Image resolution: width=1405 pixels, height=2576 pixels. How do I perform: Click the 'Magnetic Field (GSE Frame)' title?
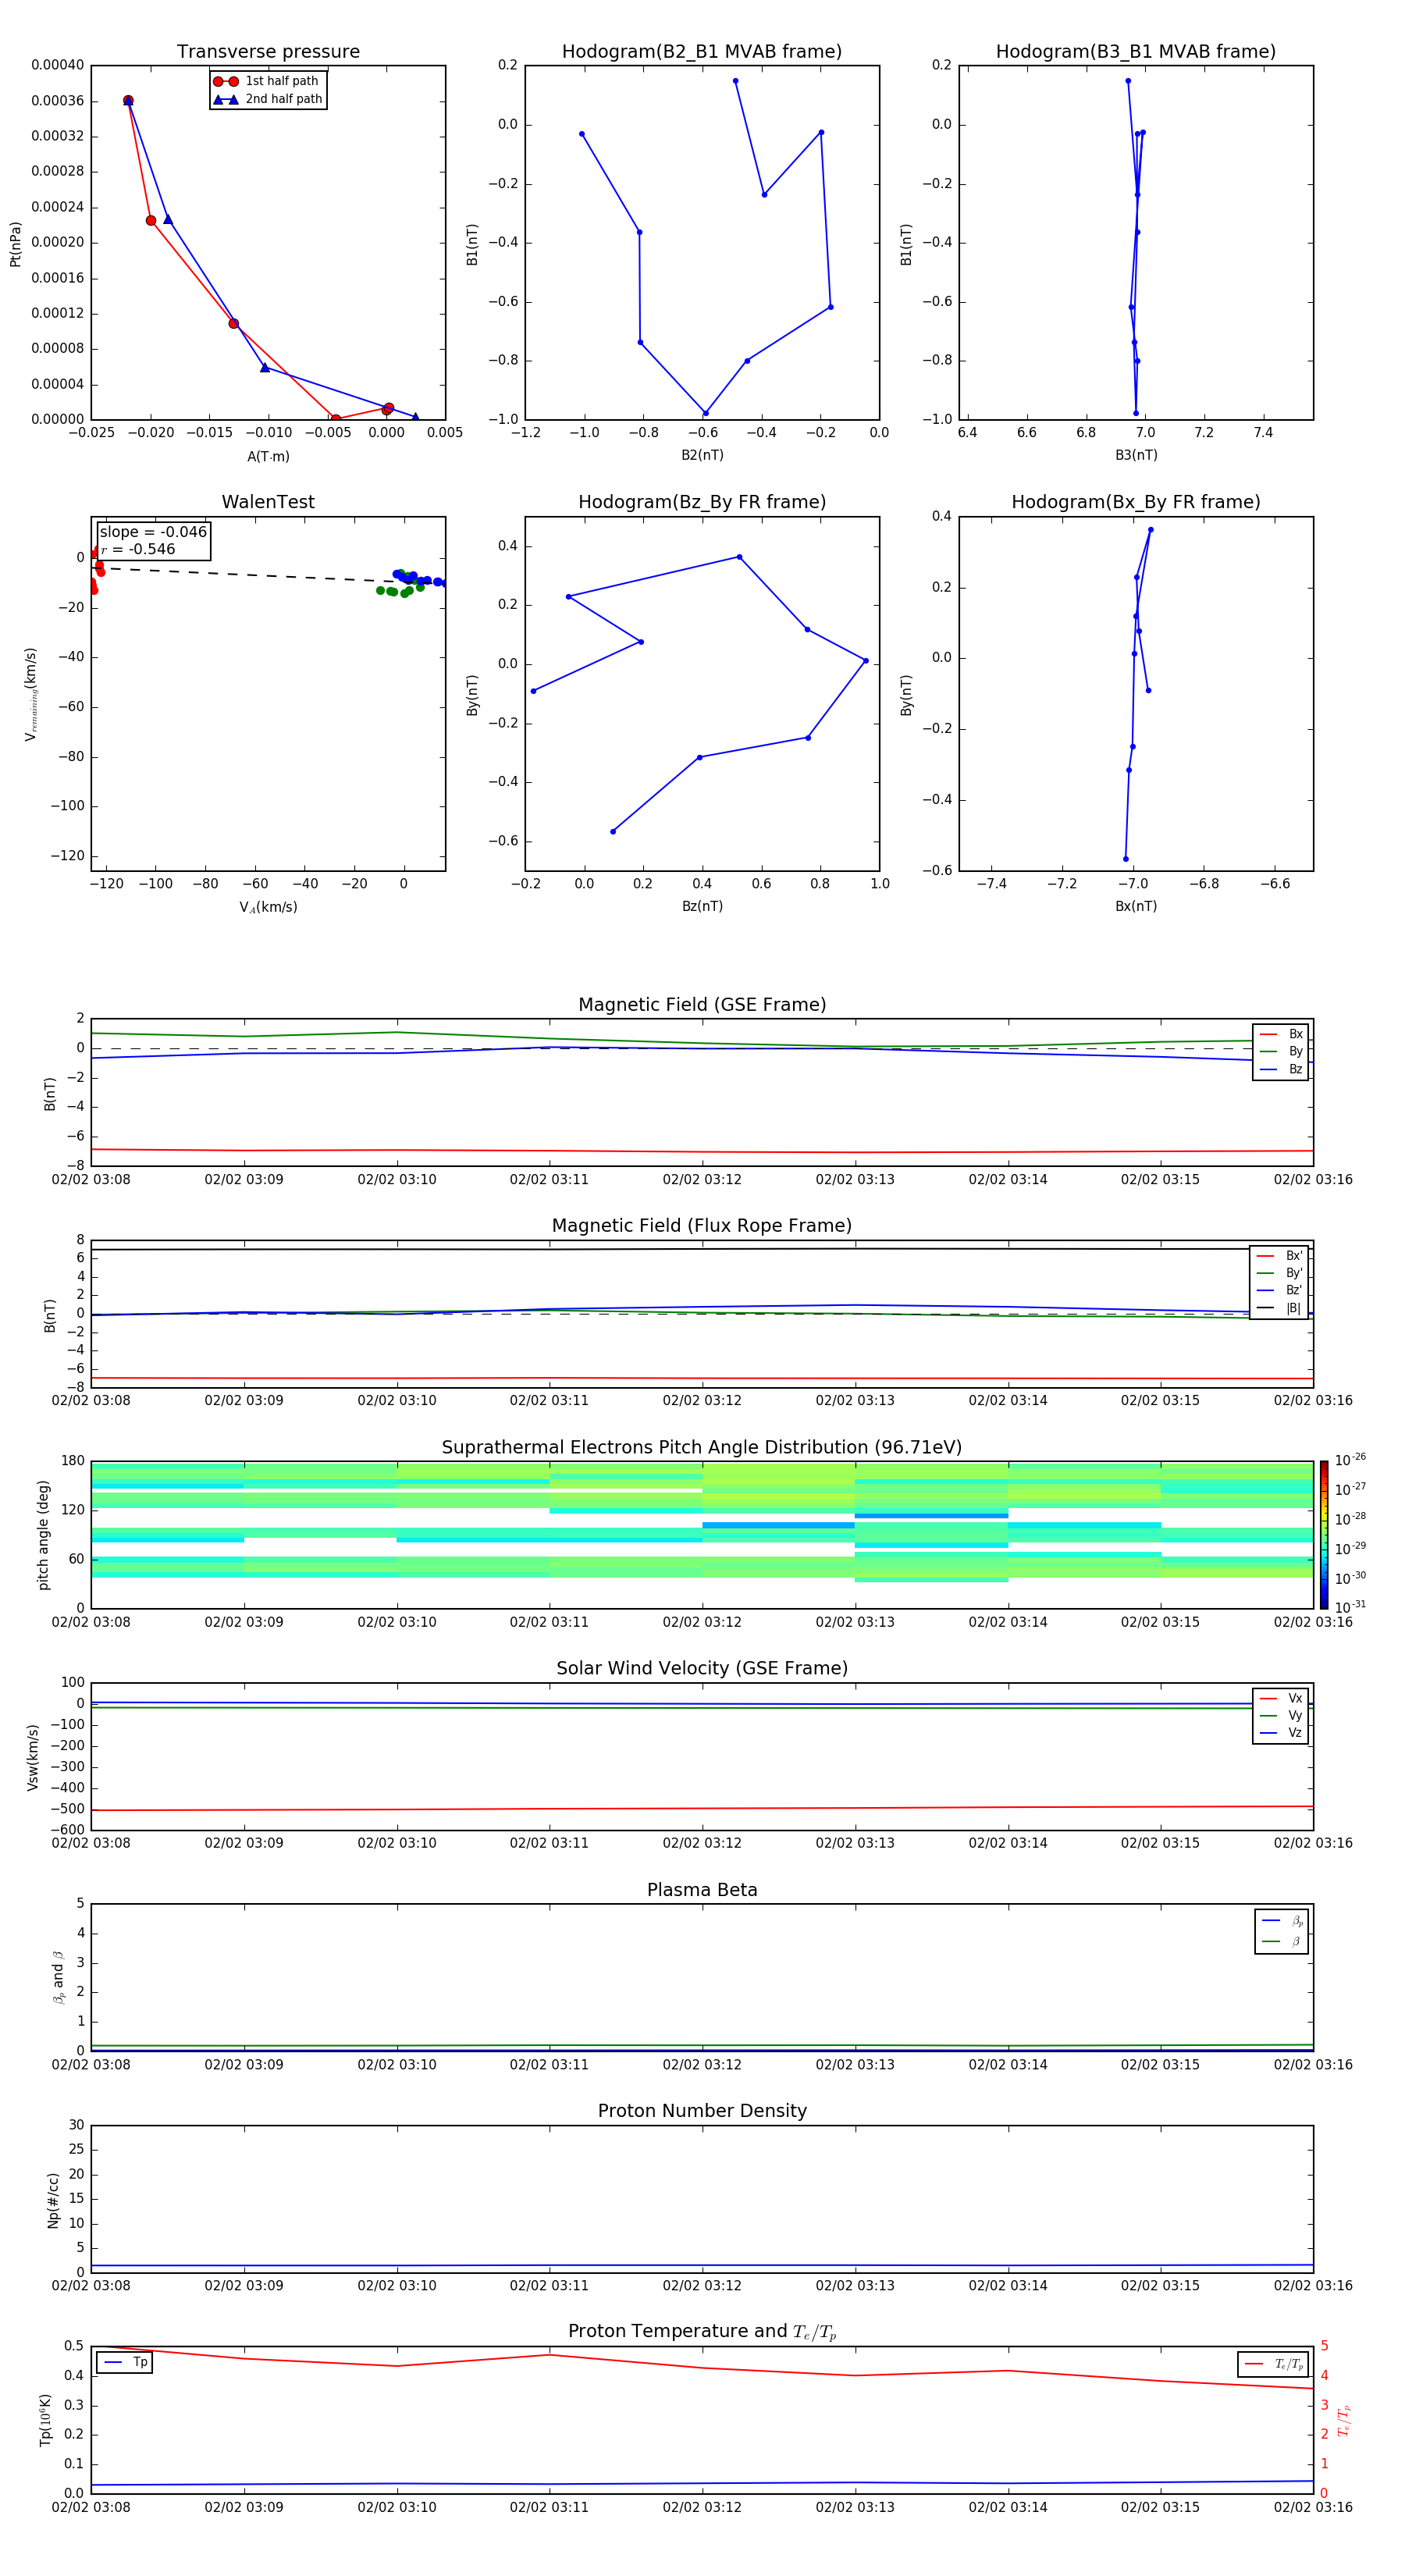[702, 1005]
